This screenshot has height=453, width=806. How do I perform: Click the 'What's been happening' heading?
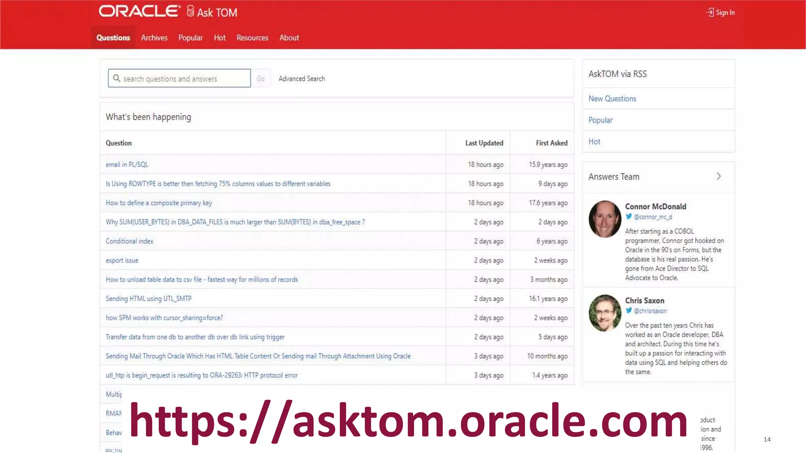click(x=148, y=117)
